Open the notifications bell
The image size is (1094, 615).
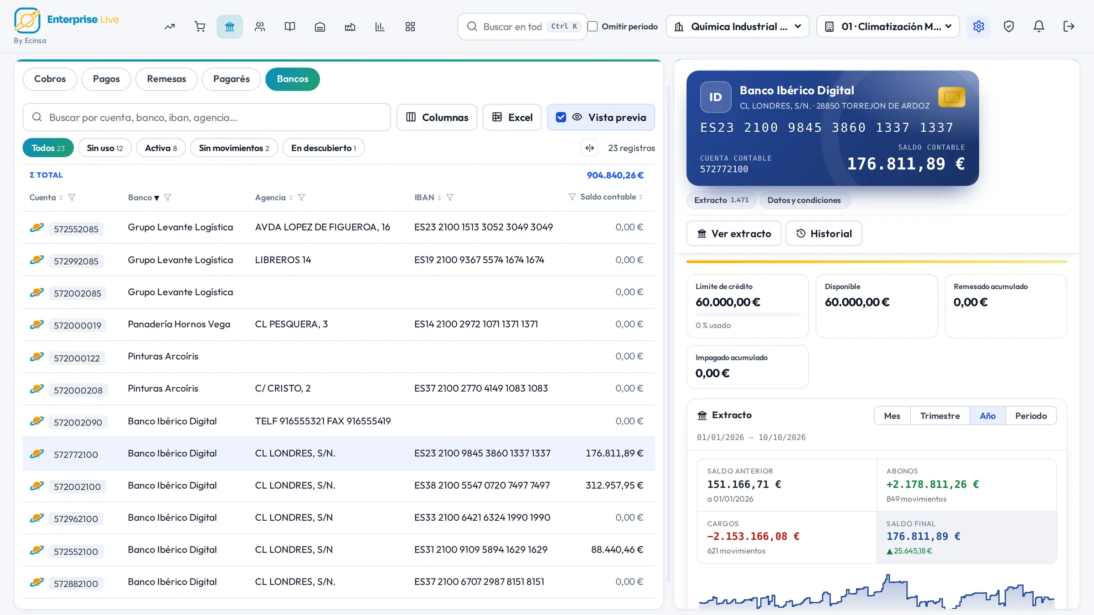click(1039, 26)
